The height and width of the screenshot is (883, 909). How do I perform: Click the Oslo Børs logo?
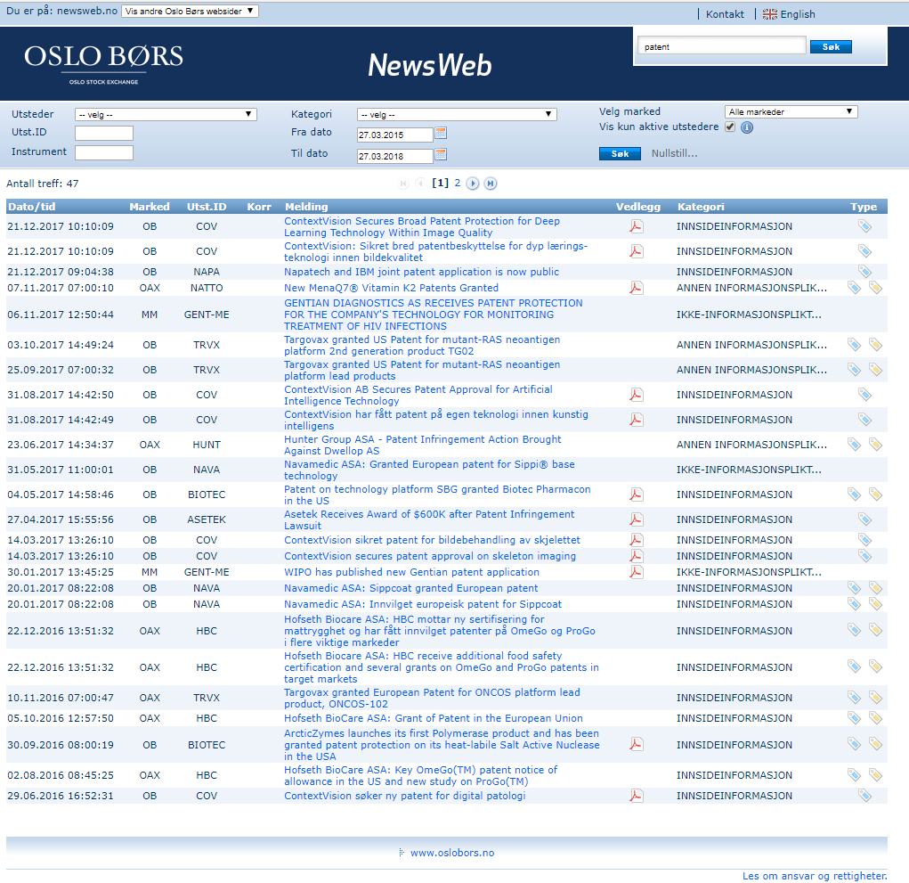click(x=104, y=64)
